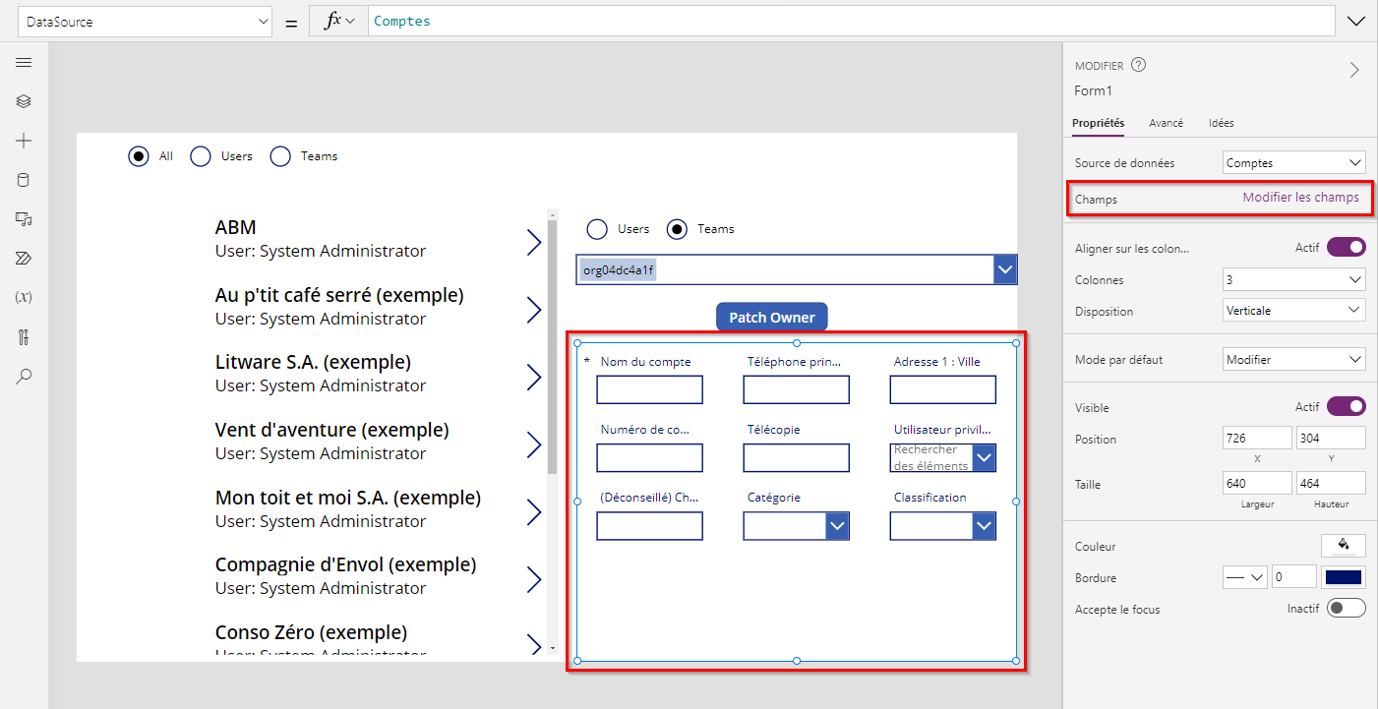Select the All radio button

[139, 155]
